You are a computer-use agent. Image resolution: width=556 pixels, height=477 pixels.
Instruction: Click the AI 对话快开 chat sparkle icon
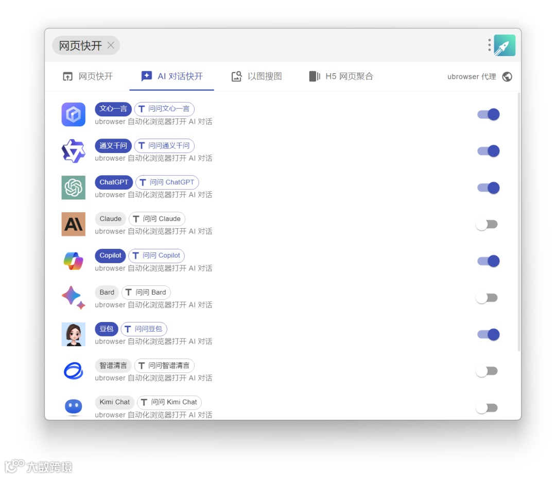pyautogui.click(x=146, y=76)
